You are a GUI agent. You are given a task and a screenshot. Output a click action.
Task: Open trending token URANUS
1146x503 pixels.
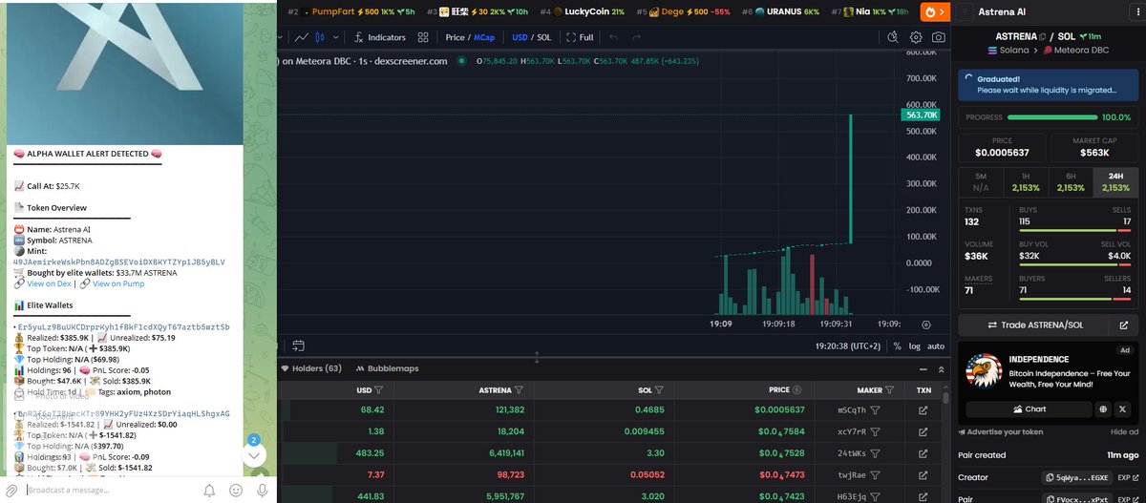click(780, 11)
